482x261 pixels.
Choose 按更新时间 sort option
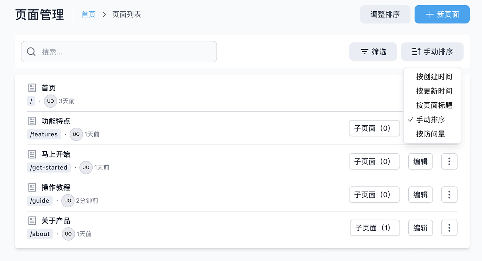(x=434, y=91)
